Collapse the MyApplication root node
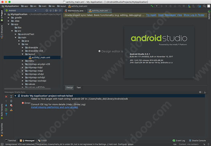Viewport: 211px width, 146px height. tap(5, 14)
